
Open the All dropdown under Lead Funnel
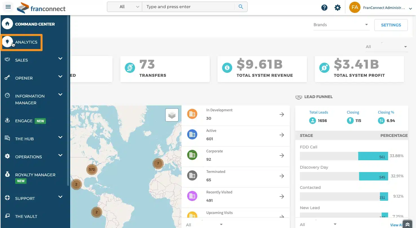point(318,224)
